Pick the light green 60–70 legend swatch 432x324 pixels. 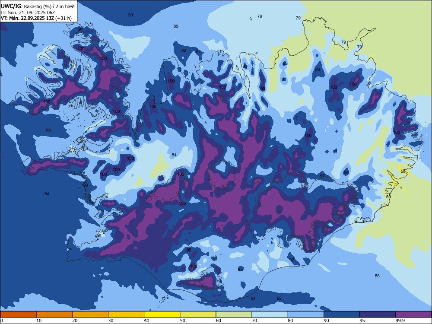coord(234,314)
